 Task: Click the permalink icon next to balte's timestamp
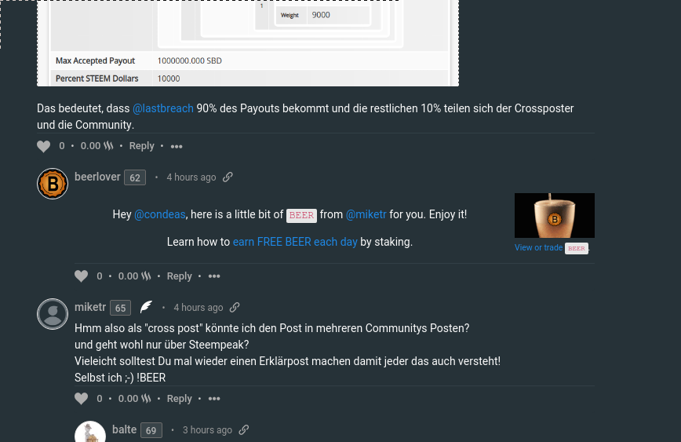pyautogui.click(x=244, y=429)
